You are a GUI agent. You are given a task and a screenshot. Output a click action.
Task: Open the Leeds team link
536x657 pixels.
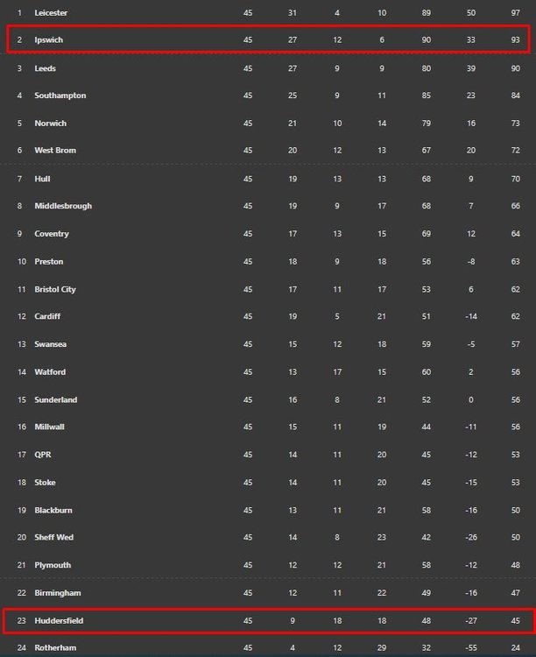pyautogui.click(x=46, y=68)
